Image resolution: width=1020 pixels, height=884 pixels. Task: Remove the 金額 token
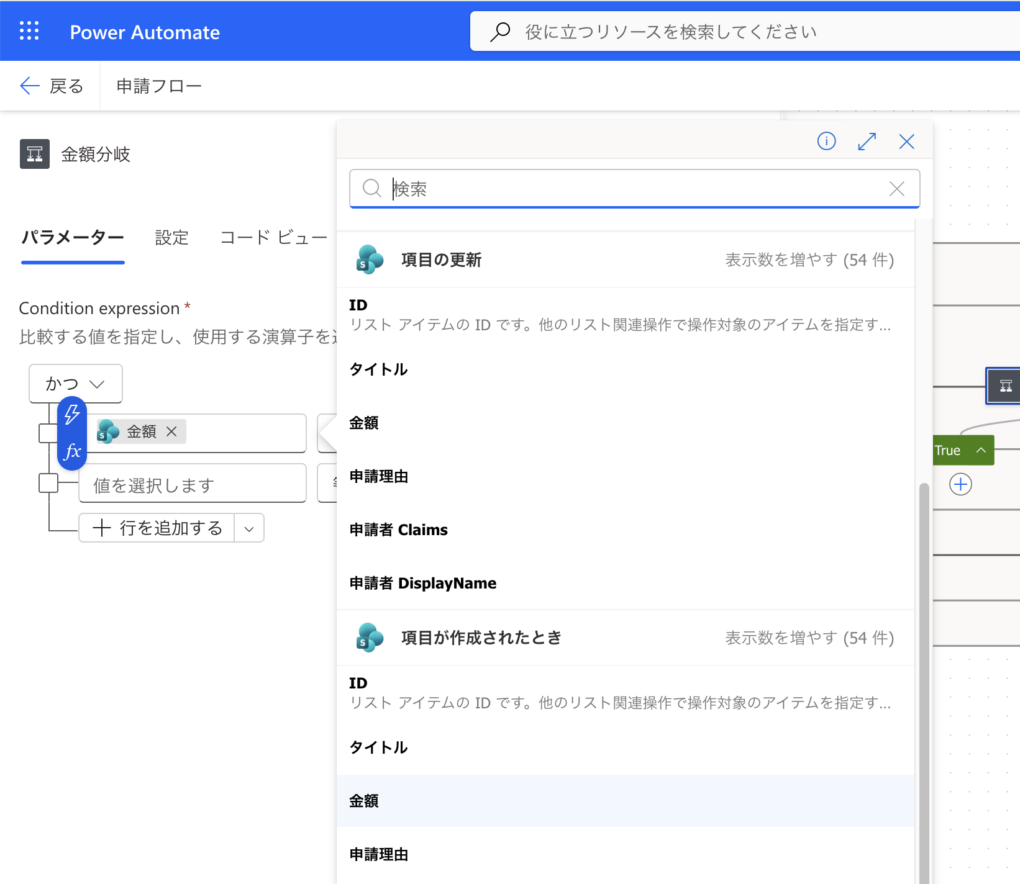click(x=172, y=431)
